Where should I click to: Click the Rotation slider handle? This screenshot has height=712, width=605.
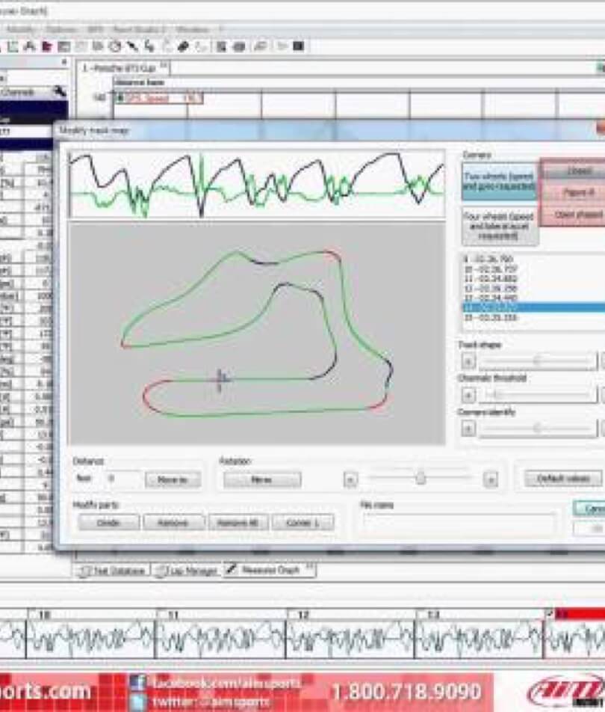click(421, 479)
